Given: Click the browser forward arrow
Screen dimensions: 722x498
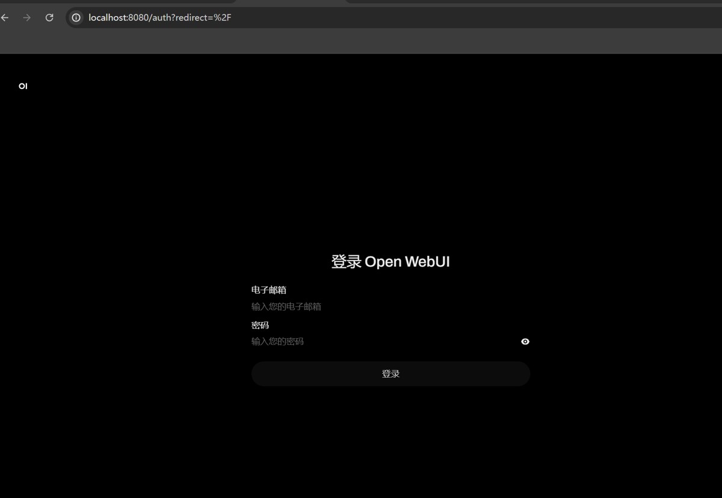Looking at the screenshot, I should tap(26, 18).
